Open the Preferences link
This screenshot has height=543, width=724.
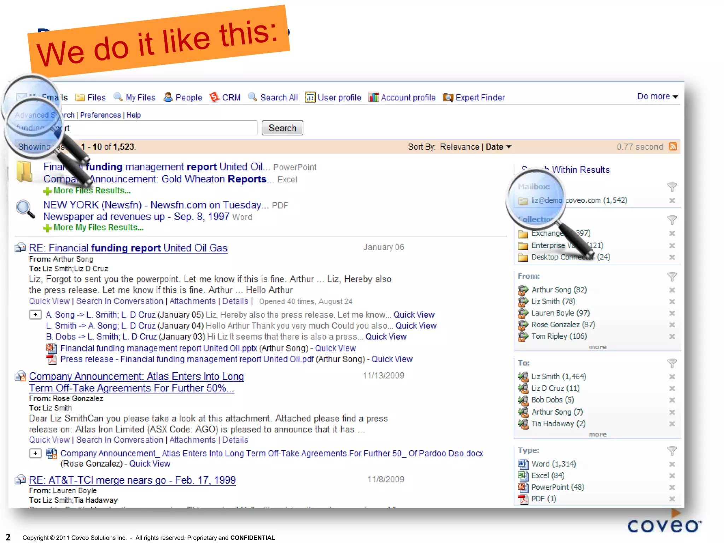(100, 115)
